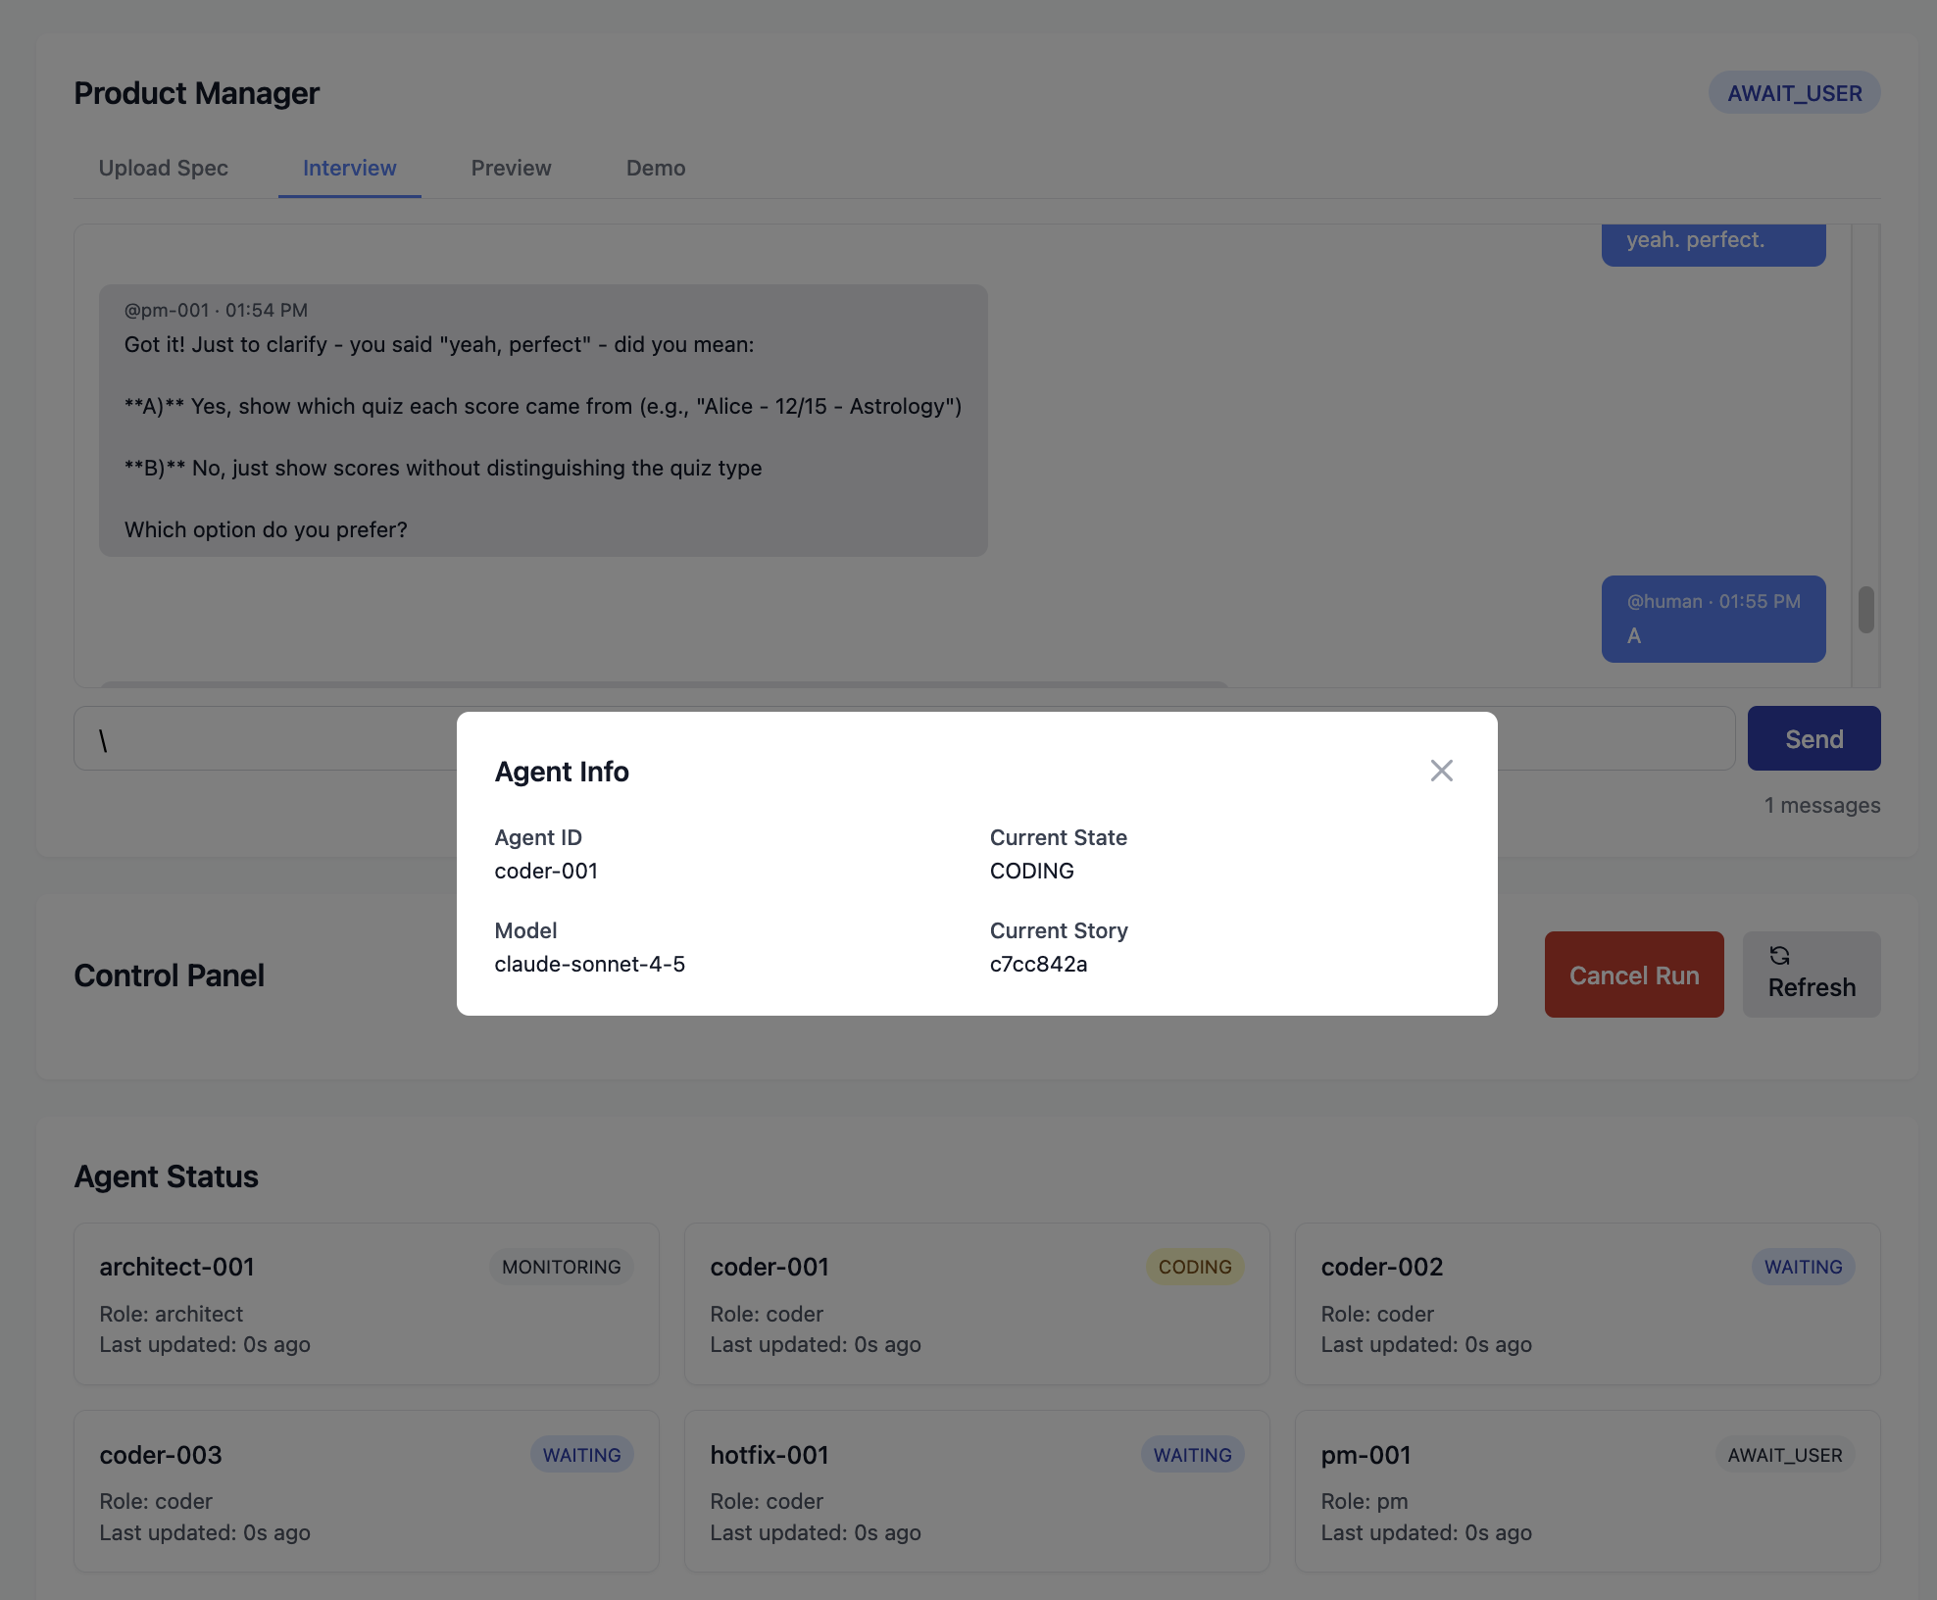The width and height of the screenshot is (1937, 1600).
Task: Click the CODING badge on coder-001
Action: pos(1194,1267)
